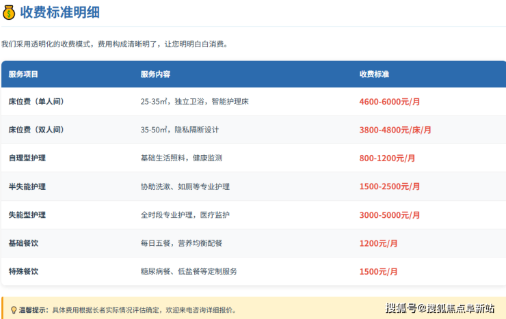Select the 服务内容 column header
This screenshot has width=506, height=319.
[x=155, y=74]
